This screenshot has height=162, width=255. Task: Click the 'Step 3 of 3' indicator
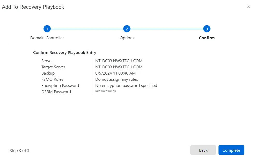(19, 150)
